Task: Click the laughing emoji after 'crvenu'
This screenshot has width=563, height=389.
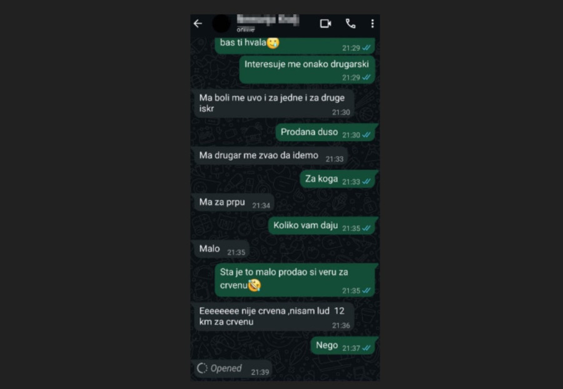Action: 255,285
